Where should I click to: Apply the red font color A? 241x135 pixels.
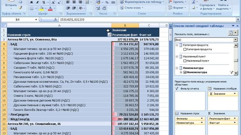50,8
